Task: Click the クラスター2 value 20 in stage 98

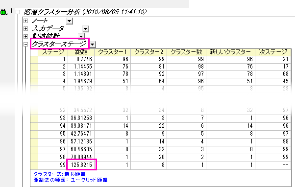Action: coord(148,157)
